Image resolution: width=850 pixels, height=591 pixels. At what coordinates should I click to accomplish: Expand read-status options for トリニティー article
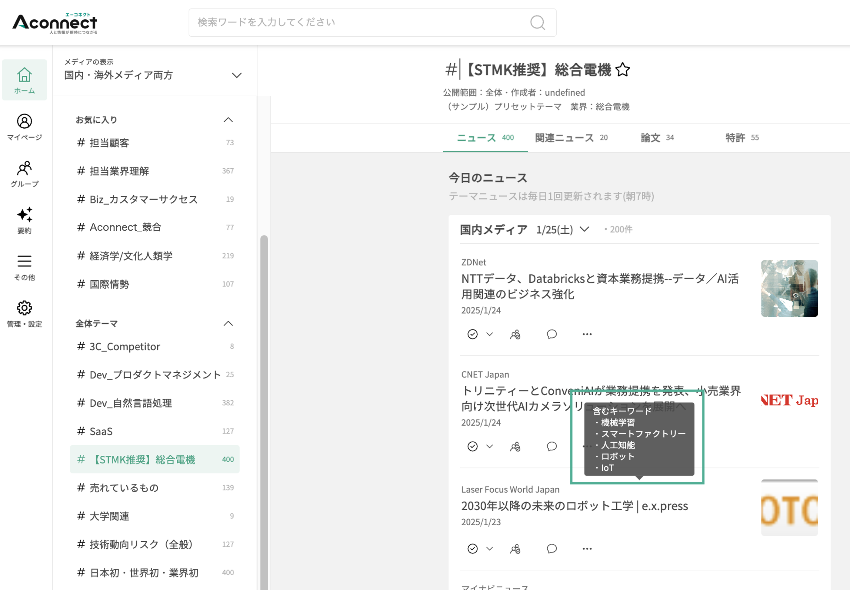(x=489, y=446)
